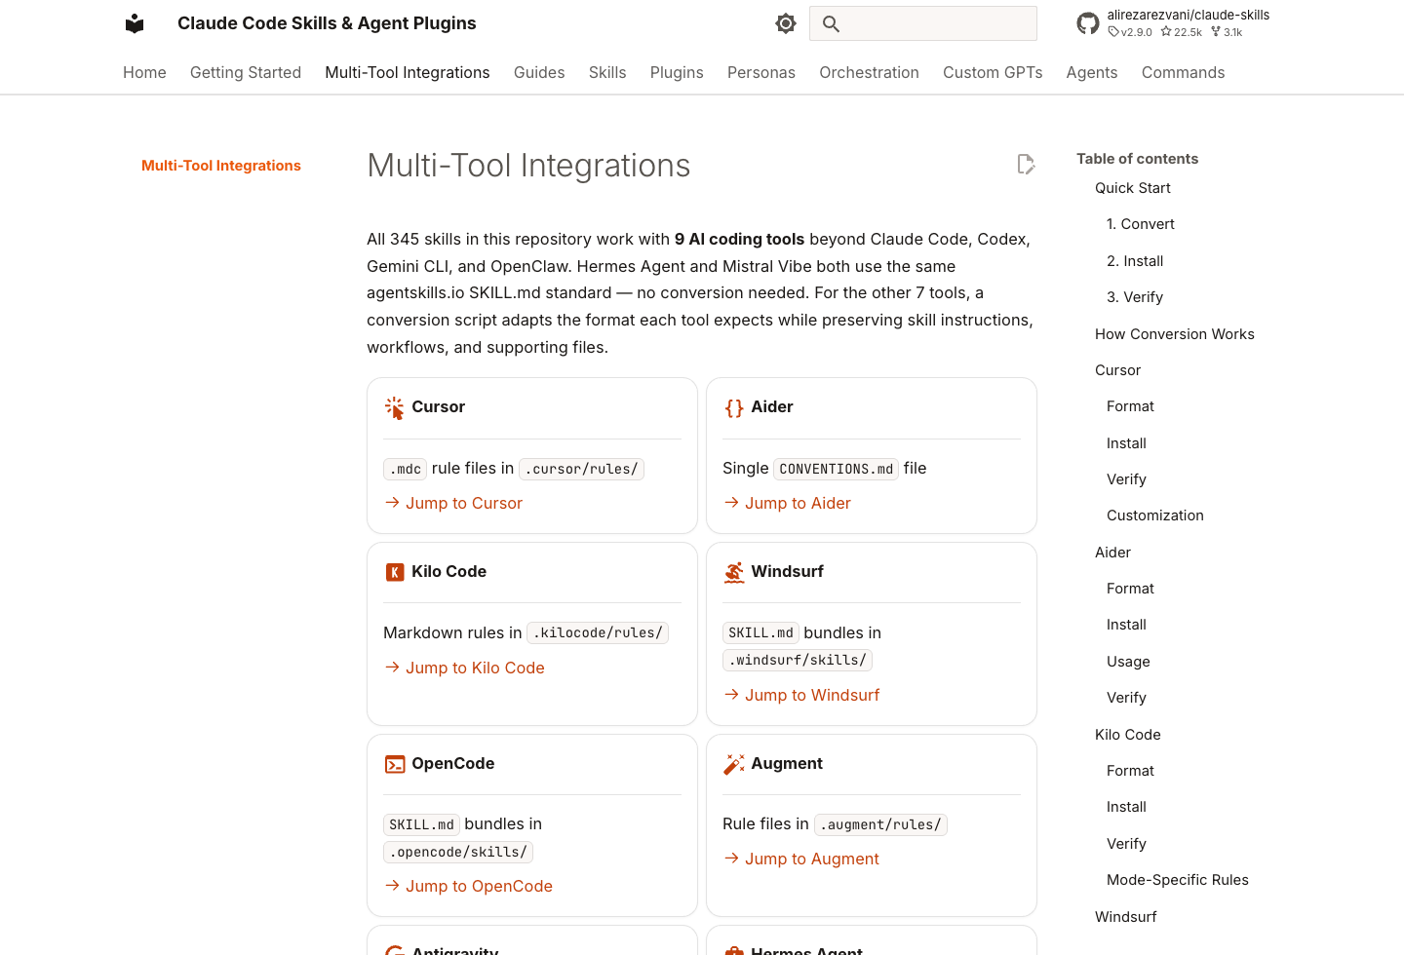Navigate to the Personas tab

(x=761, y=72)
